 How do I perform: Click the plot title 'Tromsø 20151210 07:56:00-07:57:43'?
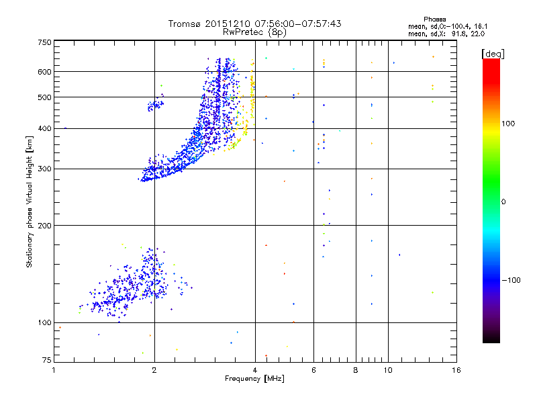254,24
